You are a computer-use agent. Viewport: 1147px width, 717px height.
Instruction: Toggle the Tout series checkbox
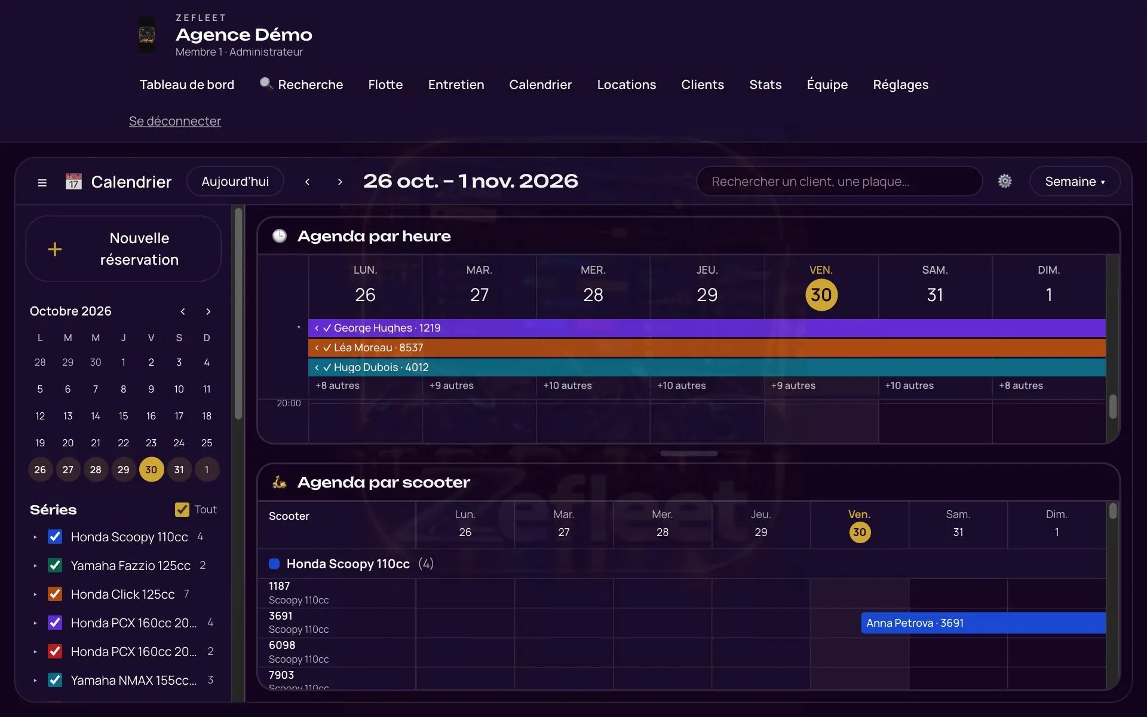(182, 509)
